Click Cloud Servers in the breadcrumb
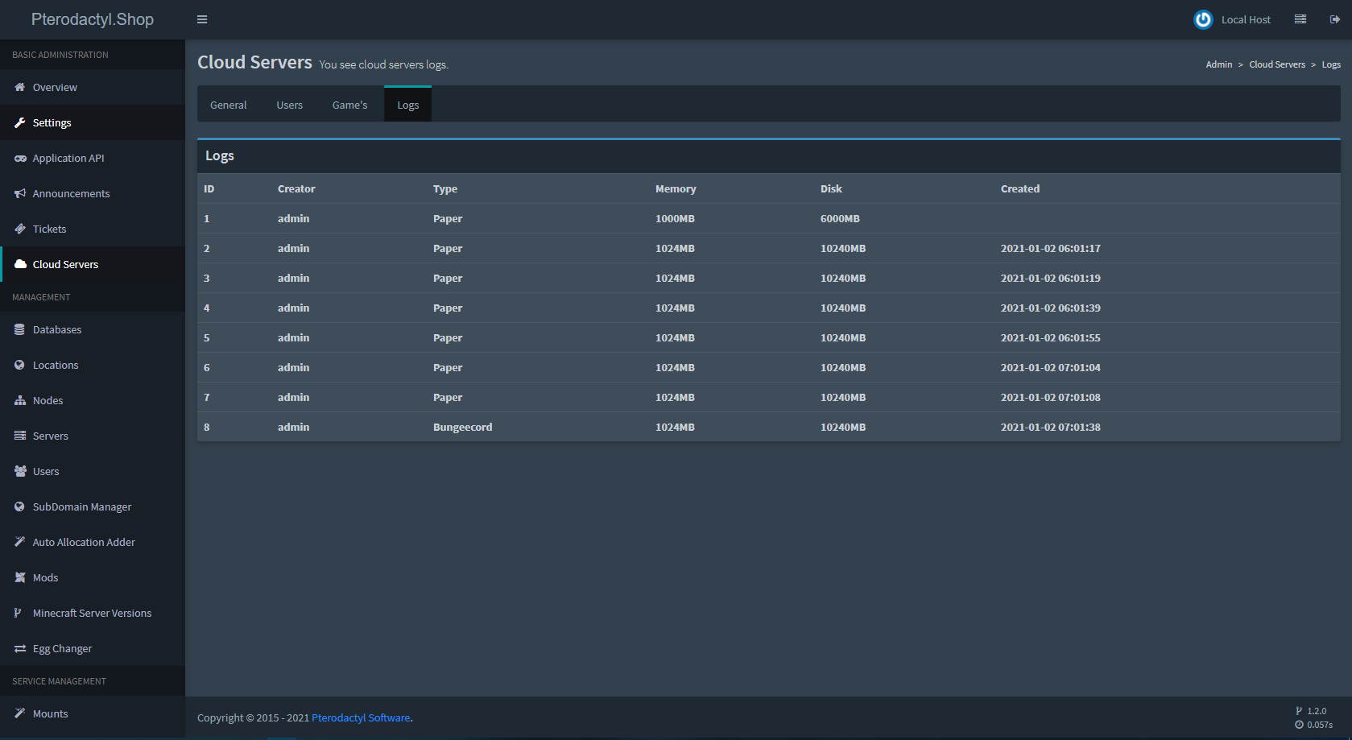This screenshot has height=740, width=1352. tap(1276, 64)
